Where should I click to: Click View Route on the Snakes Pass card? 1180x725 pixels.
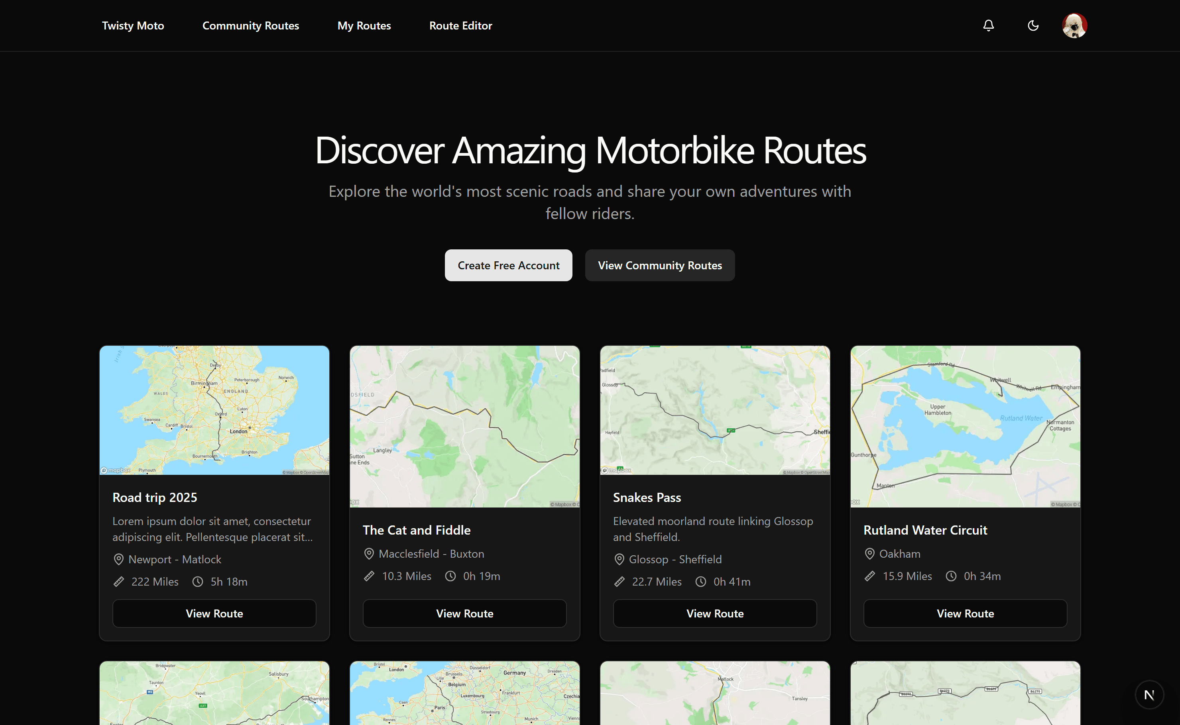(x=714, y=613)
